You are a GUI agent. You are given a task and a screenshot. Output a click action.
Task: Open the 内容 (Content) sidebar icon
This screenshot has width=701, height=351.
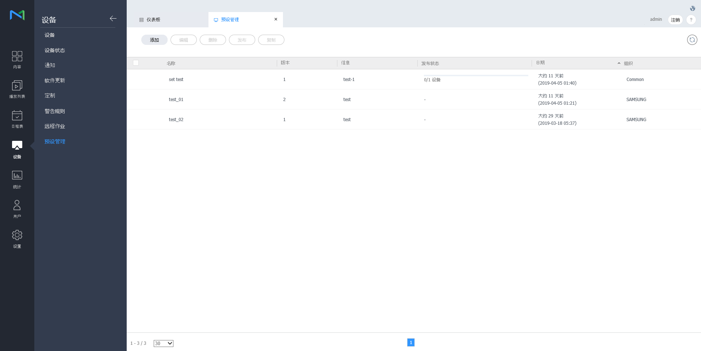[17, 59]
